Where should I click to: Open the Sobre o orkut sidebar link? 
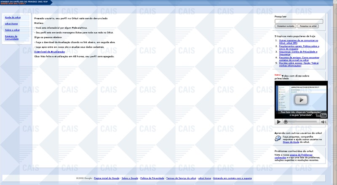coord(12,30)
